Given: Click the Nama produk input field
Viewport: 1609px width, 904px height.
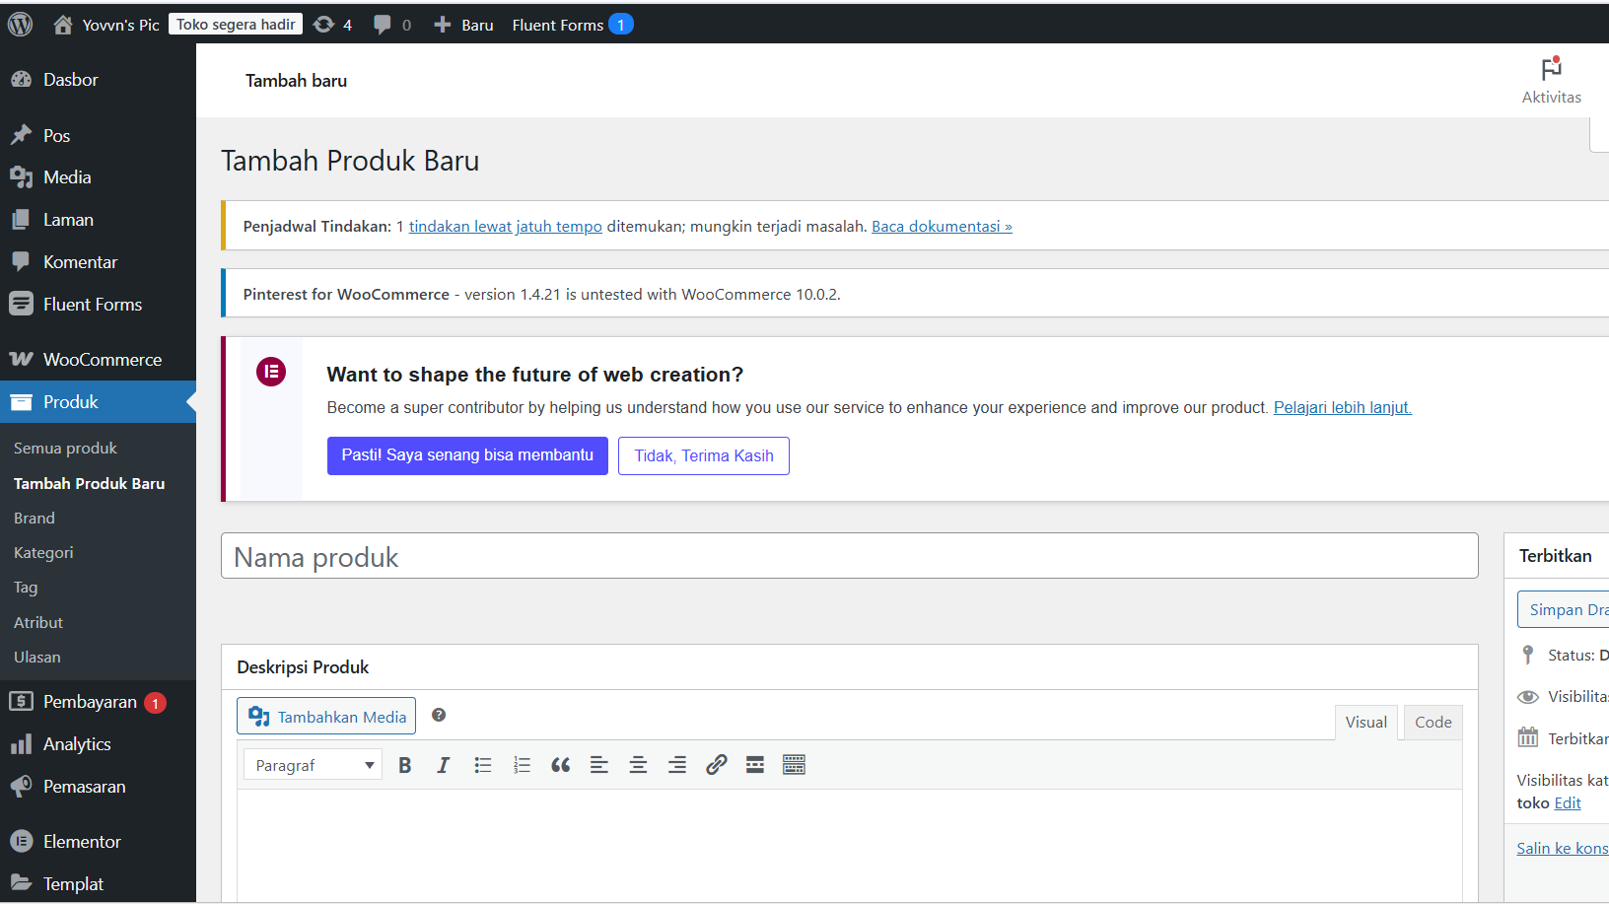Looking at the screenshot, I should click(849, 557).
